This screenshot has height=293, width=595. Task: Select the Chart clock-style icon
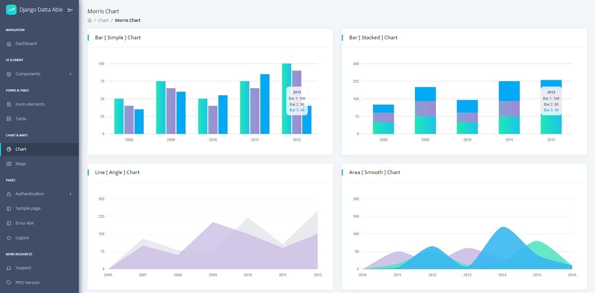click(x=8, y=149)
